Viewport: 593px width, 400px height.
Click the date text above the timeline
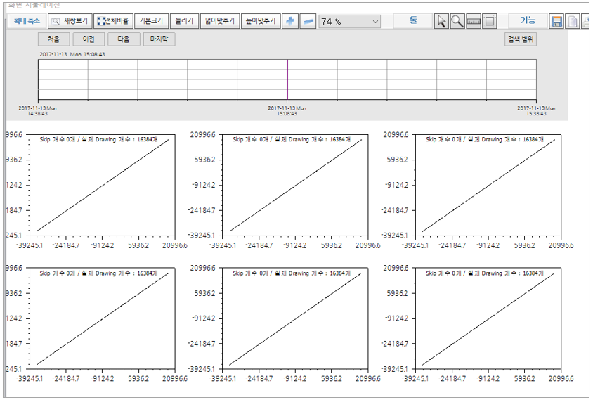72,54
